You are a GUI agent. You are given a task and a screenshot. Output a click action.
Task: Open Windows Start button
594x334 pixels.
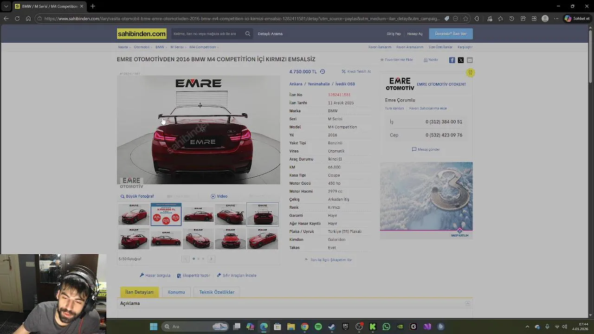[154, 327]
